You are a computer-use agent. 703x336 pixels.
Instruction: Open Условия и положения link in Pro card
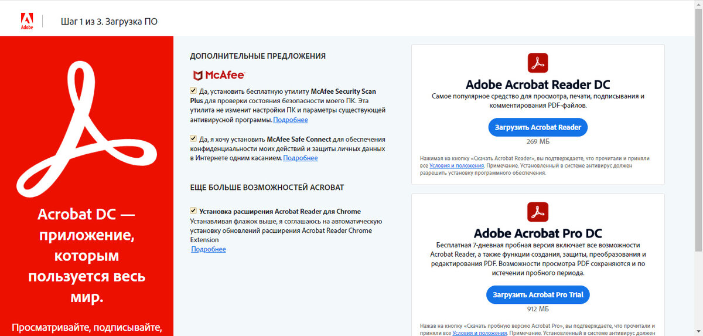pos(479,333)
